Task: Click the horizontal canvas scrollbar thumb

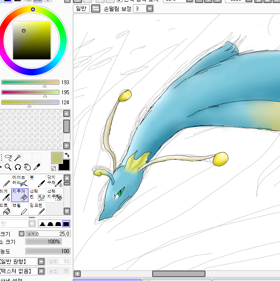Action: (x=178, y=274)
